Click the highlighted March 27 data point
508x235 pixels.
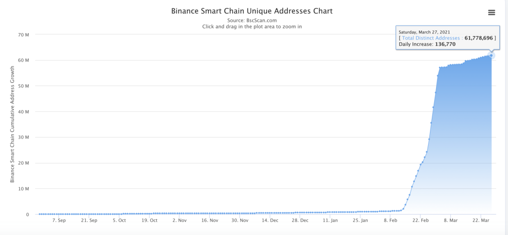[492, 56]
